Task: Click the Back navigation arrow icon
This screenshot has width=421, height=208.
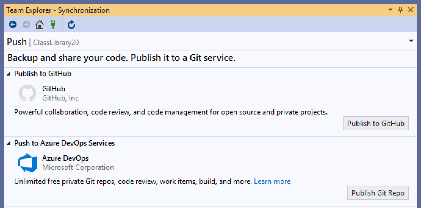Action: coord(13,24)
